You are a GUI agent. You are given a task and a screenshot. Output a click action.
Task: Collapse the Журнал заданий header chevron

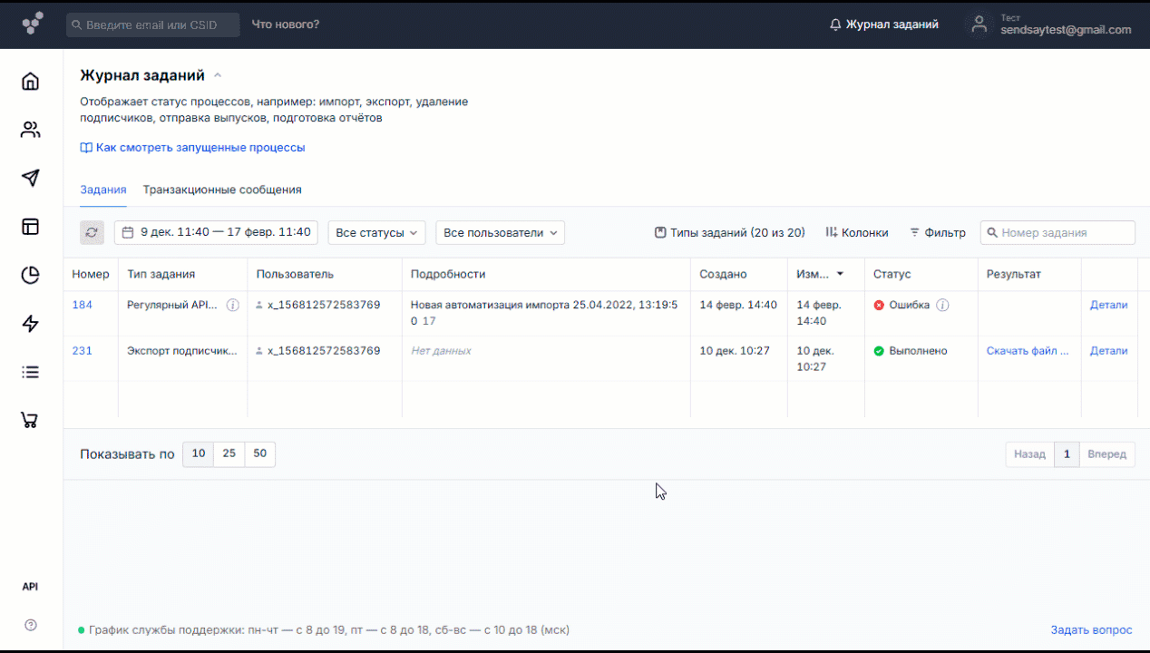(x=218, y=76)
